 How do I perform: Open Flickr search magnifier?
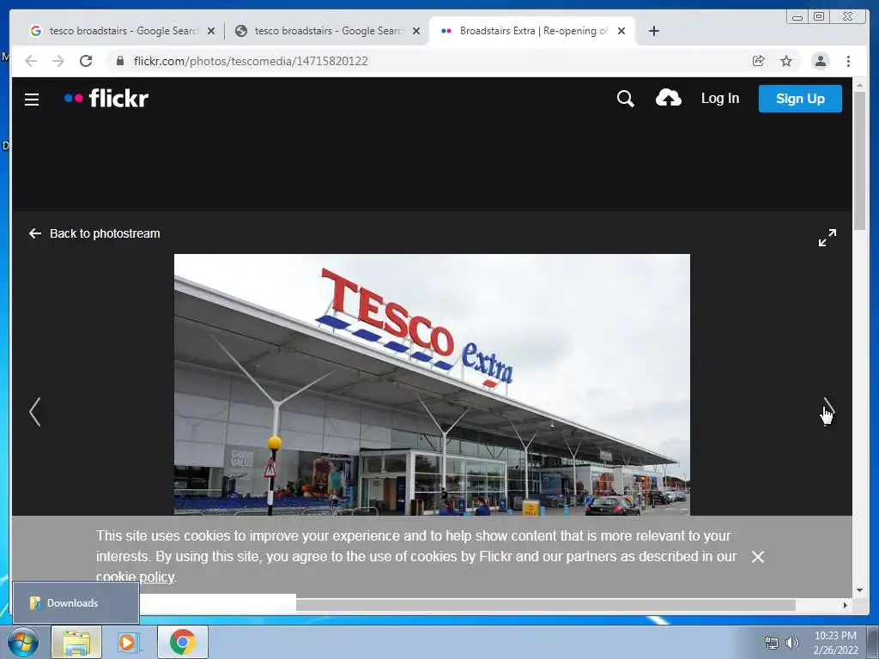[x=625, y=99]
